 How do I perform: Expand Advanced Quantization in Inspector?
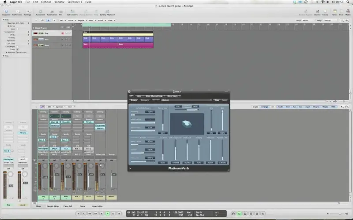click(x=6, y=52)
